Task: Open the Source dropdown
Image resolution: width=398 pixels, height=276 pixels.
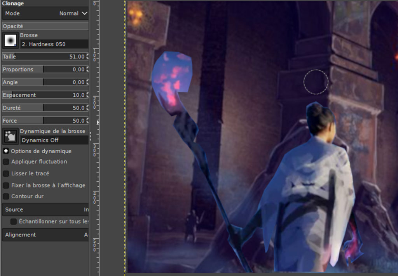Action: click(x=45, y=210)
